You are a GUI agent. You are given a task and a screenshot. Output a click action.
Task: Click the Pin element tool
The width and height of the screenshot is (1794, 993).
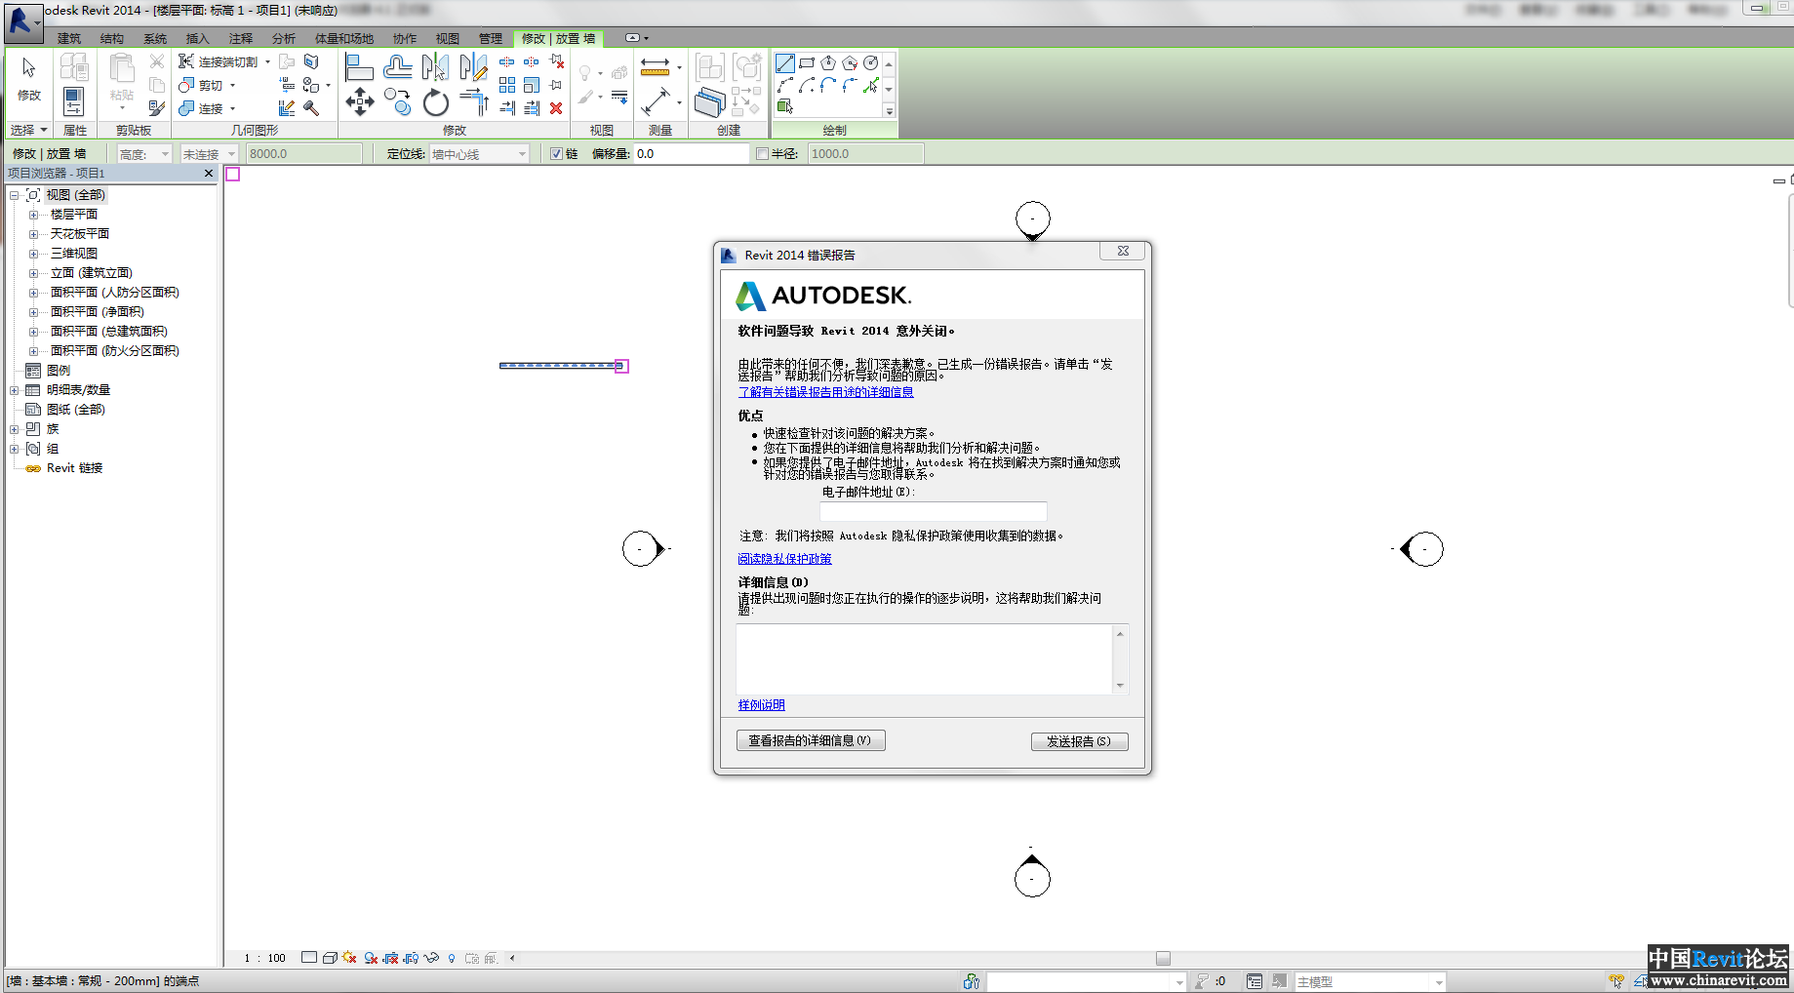556,85
